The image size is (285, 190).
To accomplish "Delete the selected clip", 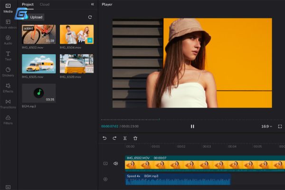I will pos(135,138).
